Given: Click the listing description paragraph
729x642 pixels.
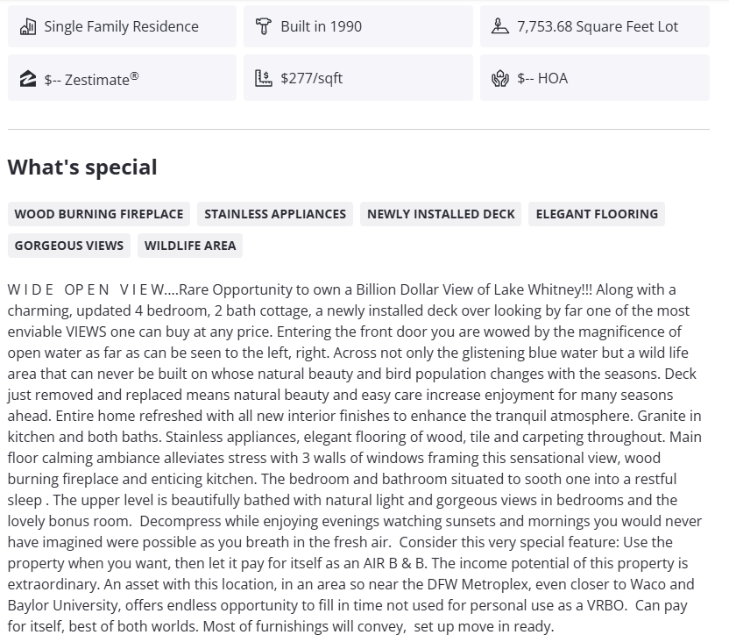Looking at the screenshot, I should click(355, 458).
